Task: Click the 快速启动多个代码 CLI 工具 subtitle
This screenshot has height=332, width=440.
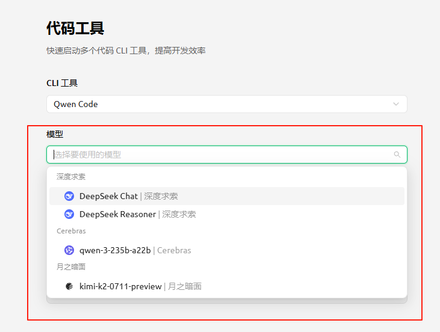Action: pos(126,51)
